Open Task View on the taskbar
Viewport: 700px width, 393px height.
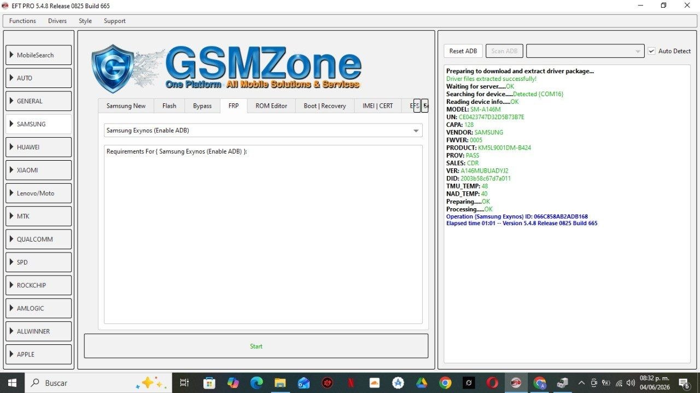tap(184, 383)
